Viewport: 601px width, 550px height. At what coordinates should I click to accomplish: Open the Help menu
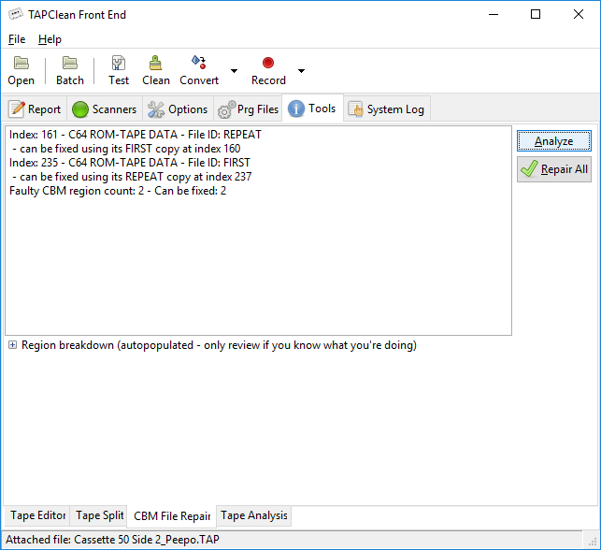point(50,39)
